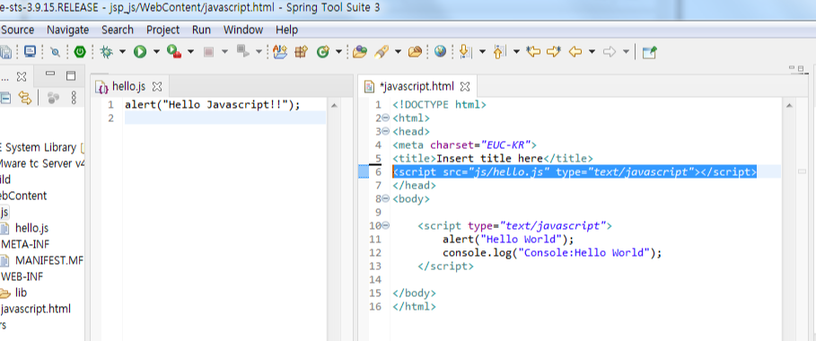816x341 pixels.
Task: Open the Search flashlight dropdown arrow
Action: pos(398,51)
